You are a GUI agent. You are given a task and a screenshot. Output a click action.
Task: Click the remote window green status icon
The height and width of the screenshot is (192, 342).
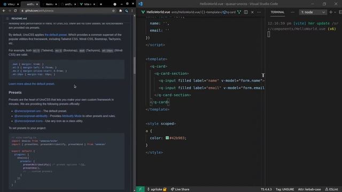140,189
